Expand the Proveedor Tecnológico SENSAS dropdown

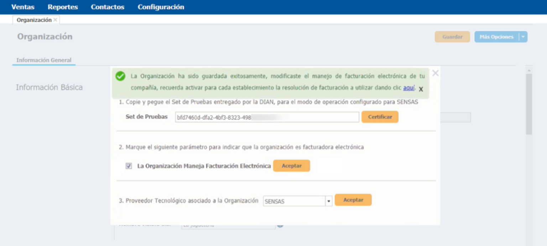(x=328, y=201)
